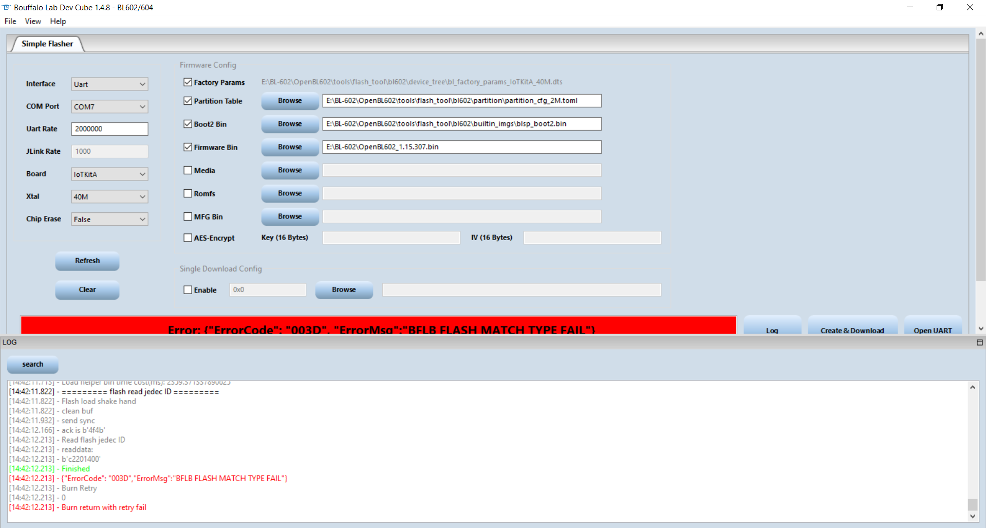Screen dimensions: 986x528
Task: Click the log line 'Burn return with retry fail'
Action: (78, 507)
